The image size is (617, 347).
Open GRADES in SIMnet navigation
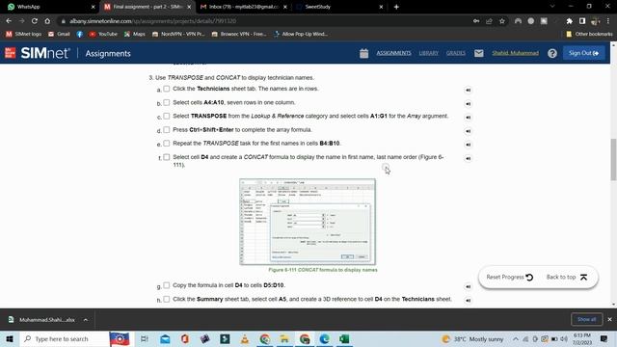[x=456, y=53]
